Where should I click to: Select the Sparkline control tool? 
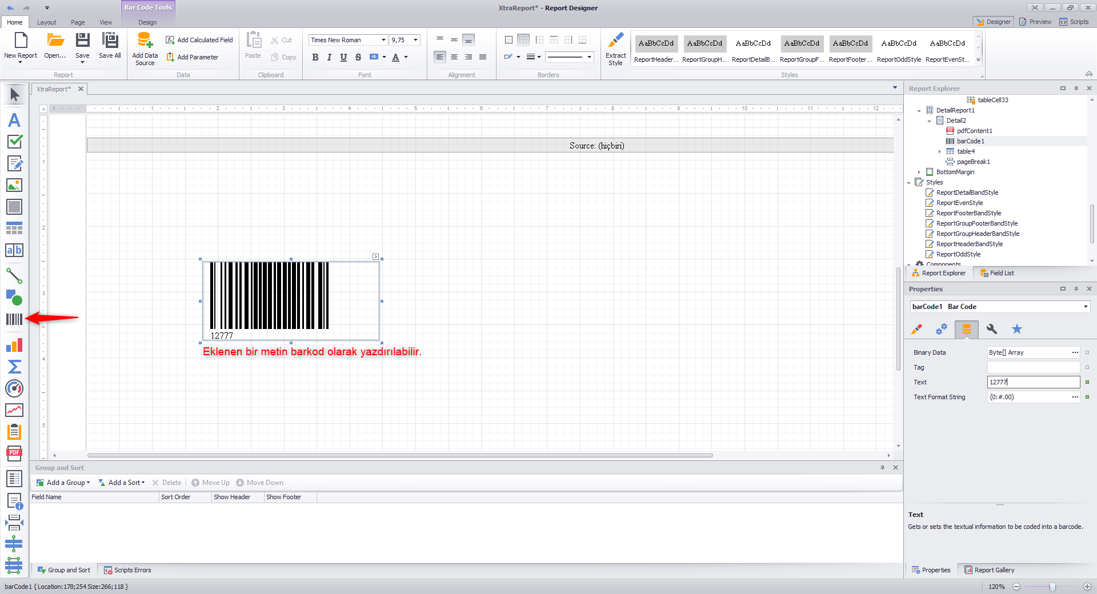tap(14, 410)
